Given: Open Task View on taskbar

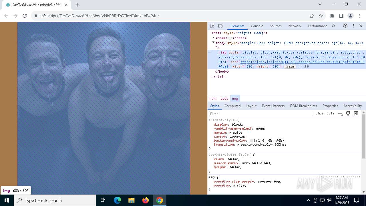Looking at the screenshot, I should pos(103,200).
